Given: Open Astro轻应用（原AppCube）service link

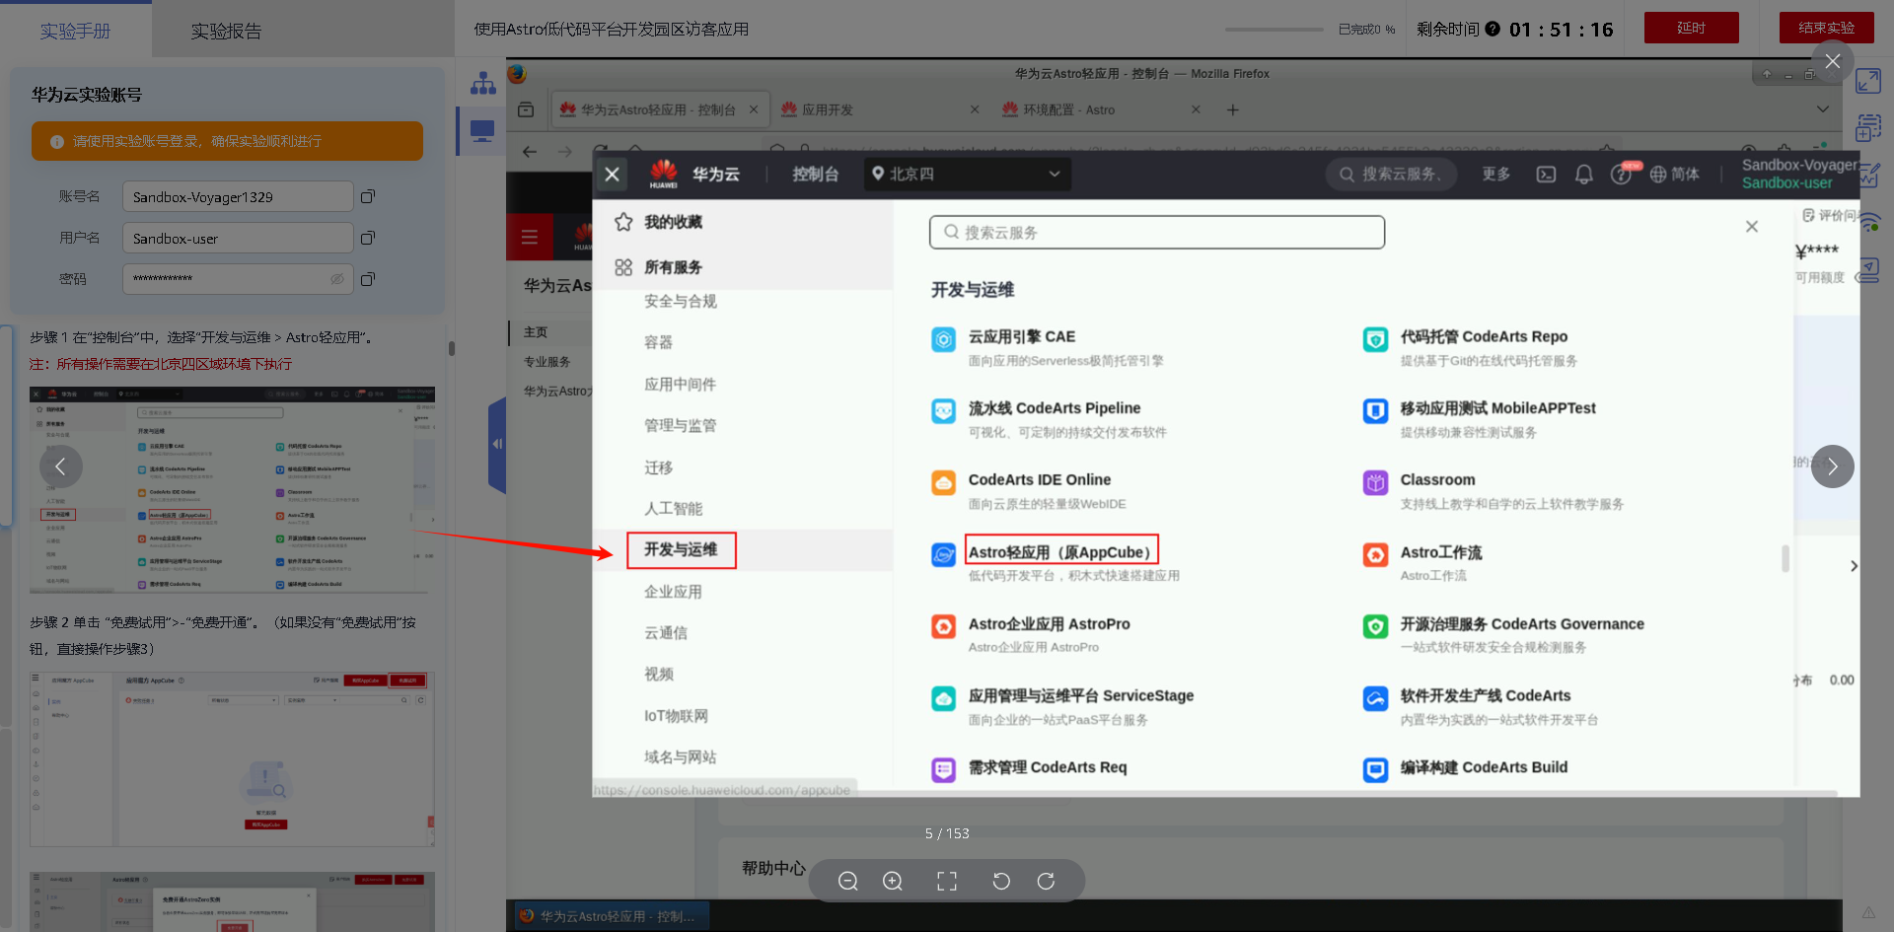Looking at the screenshot, I should [x=1061, y=551].
